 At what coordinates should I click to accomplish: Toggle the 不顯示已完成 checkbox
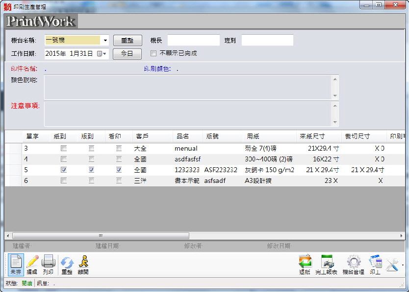coord(153,53)
